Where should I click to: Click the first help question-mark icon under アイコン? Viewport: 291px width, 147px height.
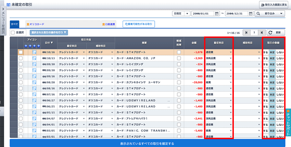pos(26,46)
